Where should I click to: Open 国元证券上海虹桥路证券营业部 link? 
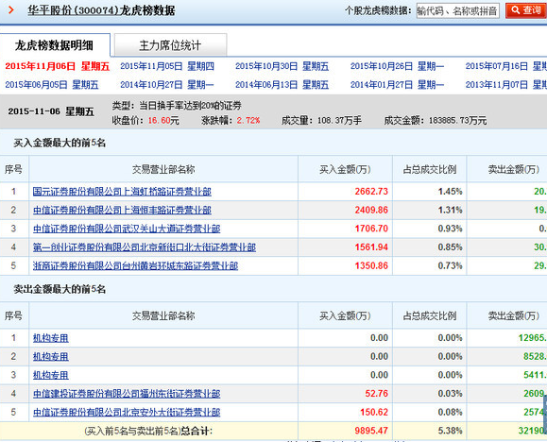pyautogui.click(x=122, y=192)
